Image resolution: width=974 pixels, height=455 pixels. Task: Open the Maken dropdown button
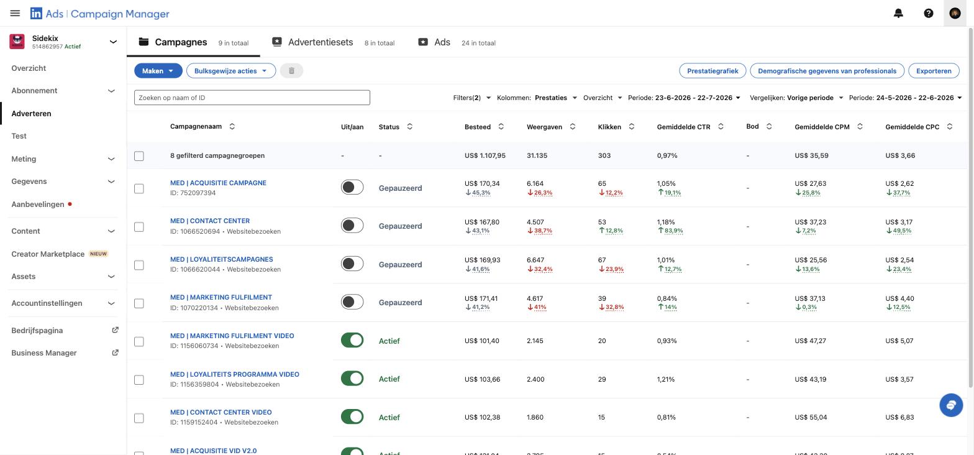[158, 71]
